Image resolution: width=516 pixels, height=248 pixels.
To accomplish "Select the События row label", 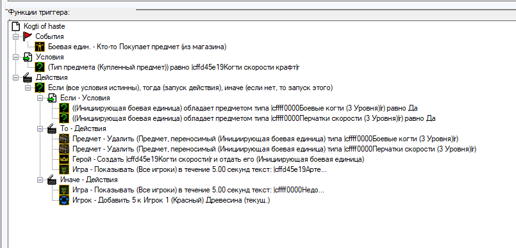I will coord(50,36).
